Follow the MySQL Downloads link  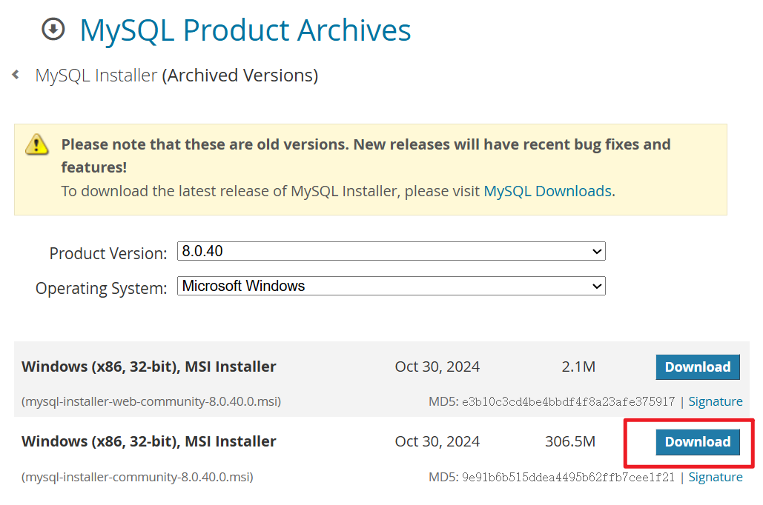547,191
